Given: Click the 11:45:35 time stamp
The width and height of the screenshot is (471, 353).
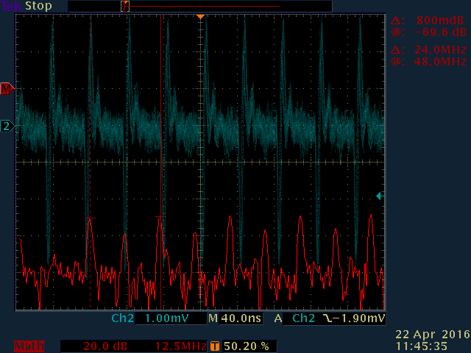Looking at the screenshot, I should 422,346.
